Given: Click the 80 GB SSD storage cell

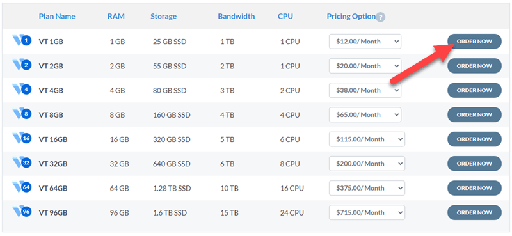Looking at the screenshot, I should pos(170,91).
